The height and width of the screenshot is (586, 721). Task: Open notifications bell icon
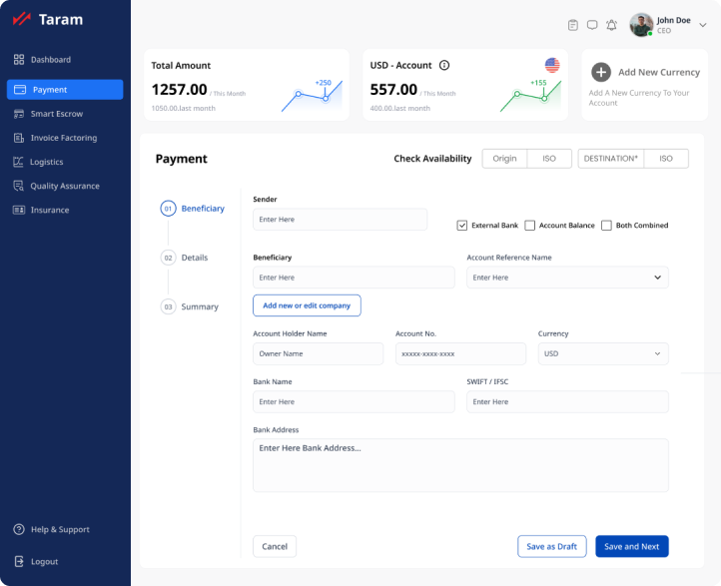click(611, 25)
